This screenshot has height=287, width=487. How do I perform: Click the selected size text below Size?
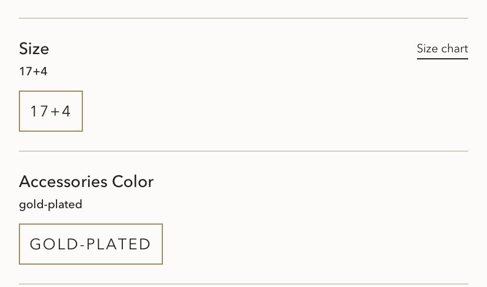33,72
